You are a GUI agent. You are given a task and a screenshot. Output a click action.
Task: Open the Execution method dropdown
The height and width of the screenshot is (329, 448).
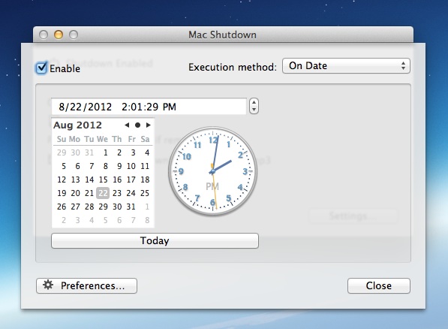point(346,66)
